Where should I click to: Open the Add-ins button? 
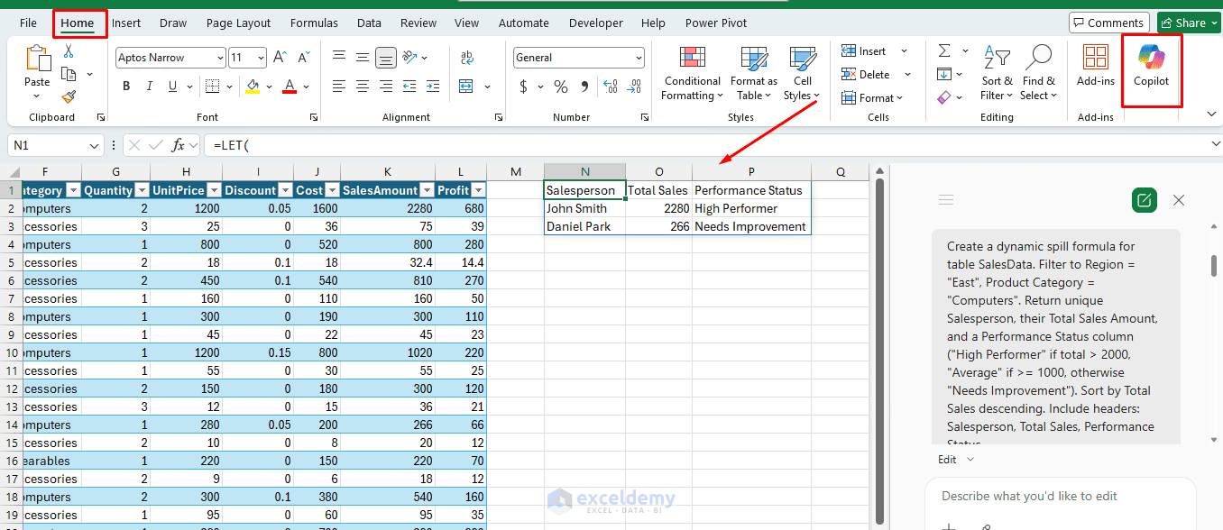click(x=1096, y=67)
